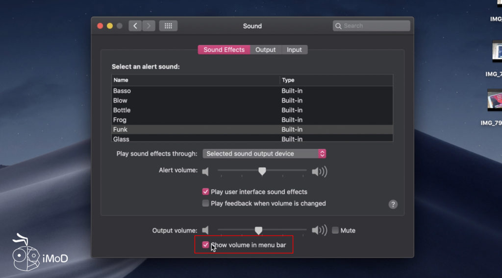Switch to the Sound Effects tab
The image size is (502, 278).
(x=224, y=50)
